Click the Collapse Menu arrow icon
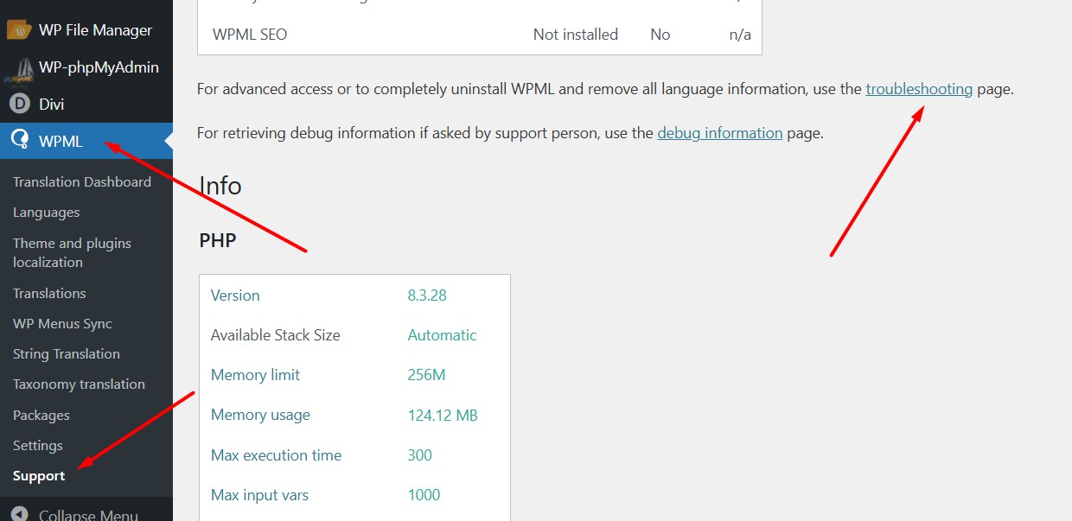 pyautogui.click(x=19, y=515)
